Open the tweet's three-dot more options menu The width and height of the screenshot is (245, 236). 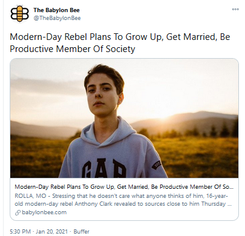point(235,9)
